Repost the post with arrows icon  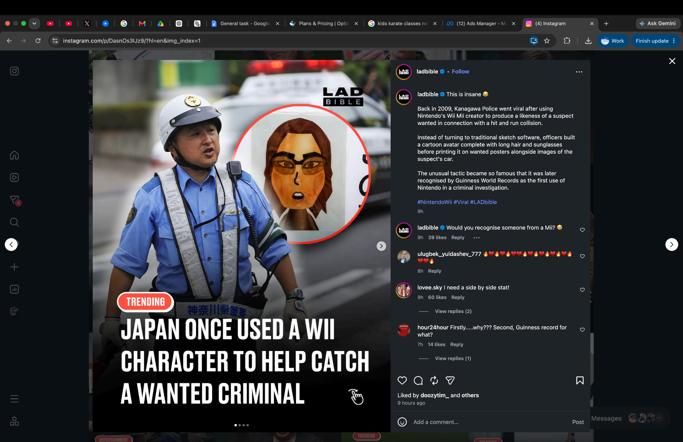click(x=434, y=380)
